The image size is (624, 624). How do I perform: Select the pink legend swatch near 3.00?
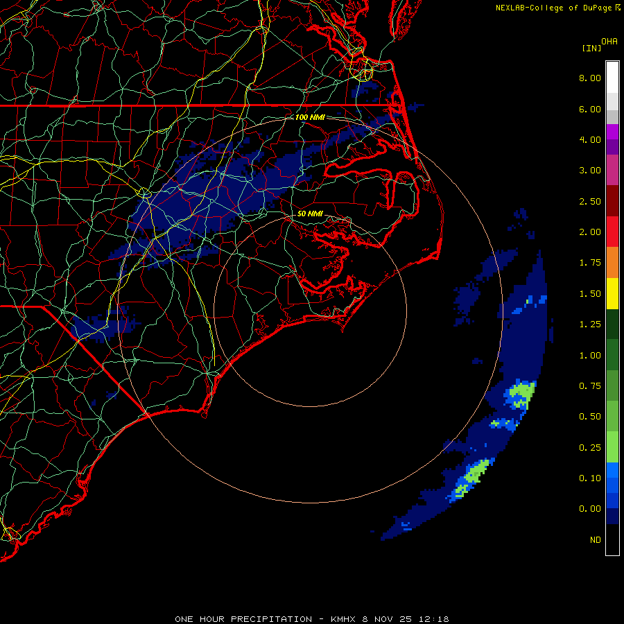(x=612, y=171)
